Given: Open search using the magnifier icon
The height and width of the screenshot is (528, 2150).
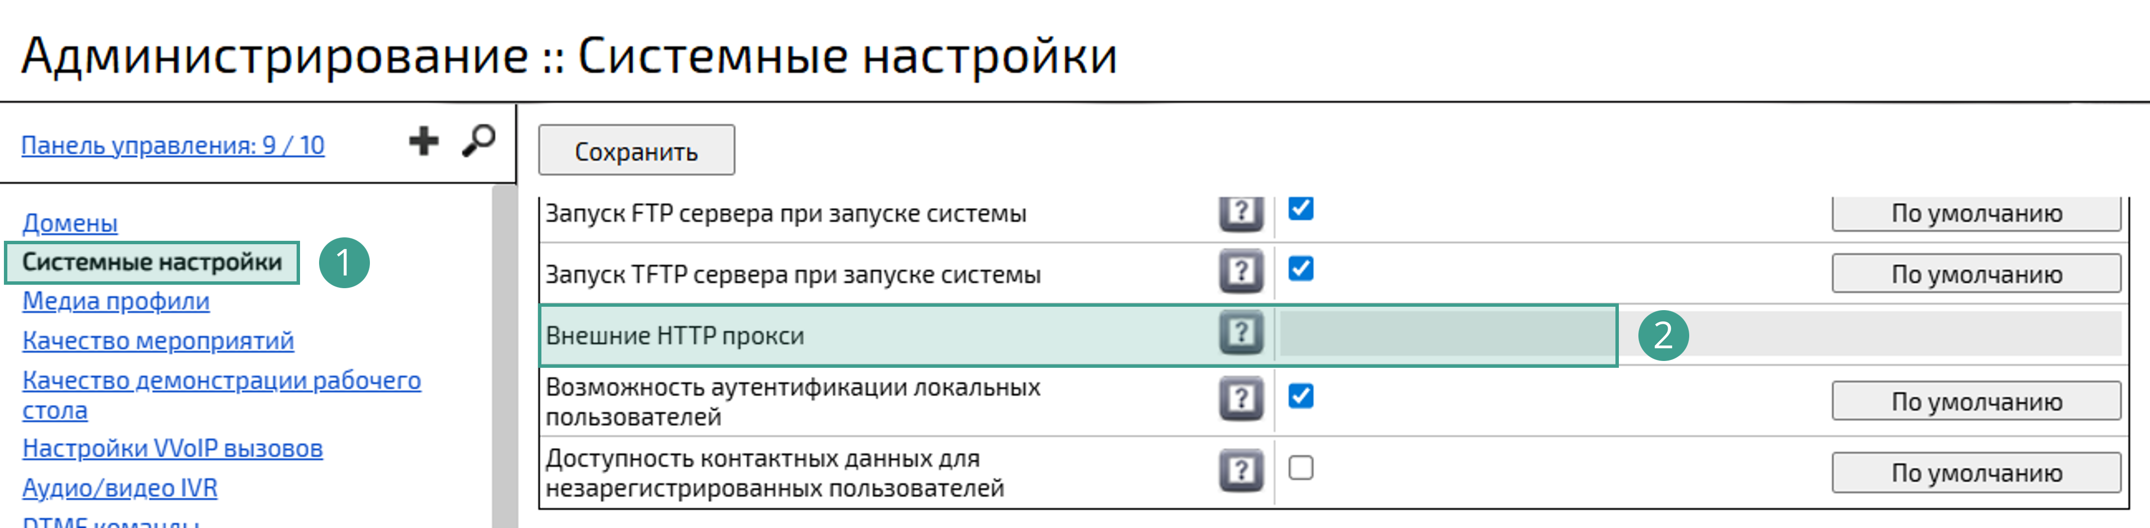Looking at the screenshot, I should (477, 141).
